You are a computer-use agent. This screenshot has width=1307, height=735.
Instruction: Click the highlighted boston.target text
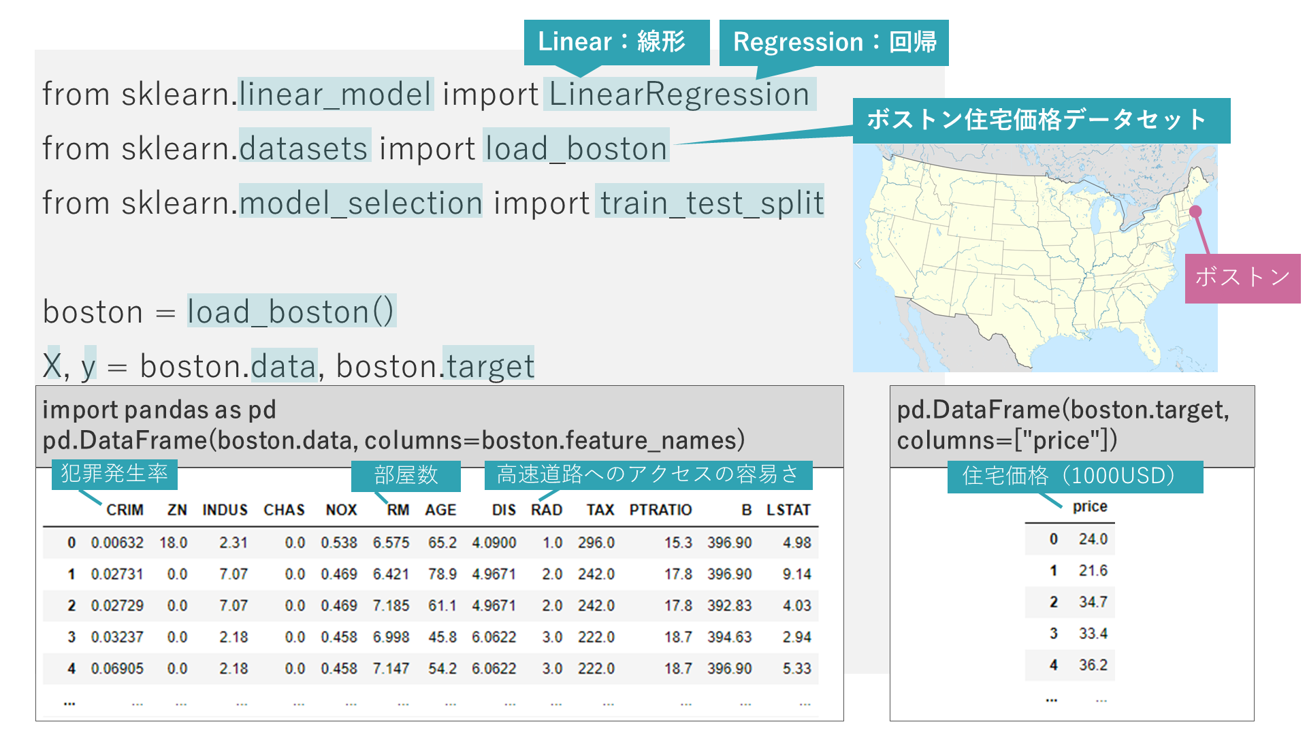coord(489,366)
